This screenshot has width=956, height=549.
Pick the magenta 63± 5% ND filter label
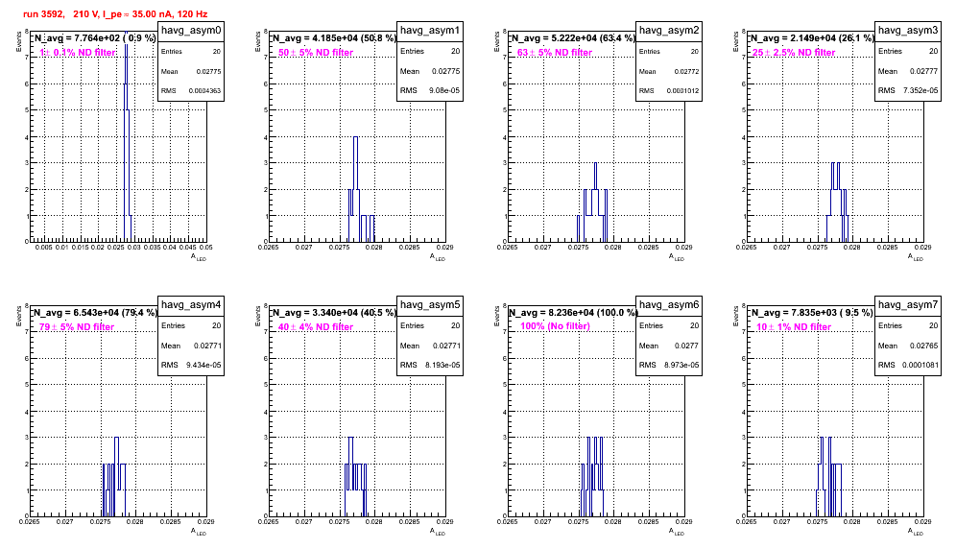pyautogui.click(x=555, y=53)
